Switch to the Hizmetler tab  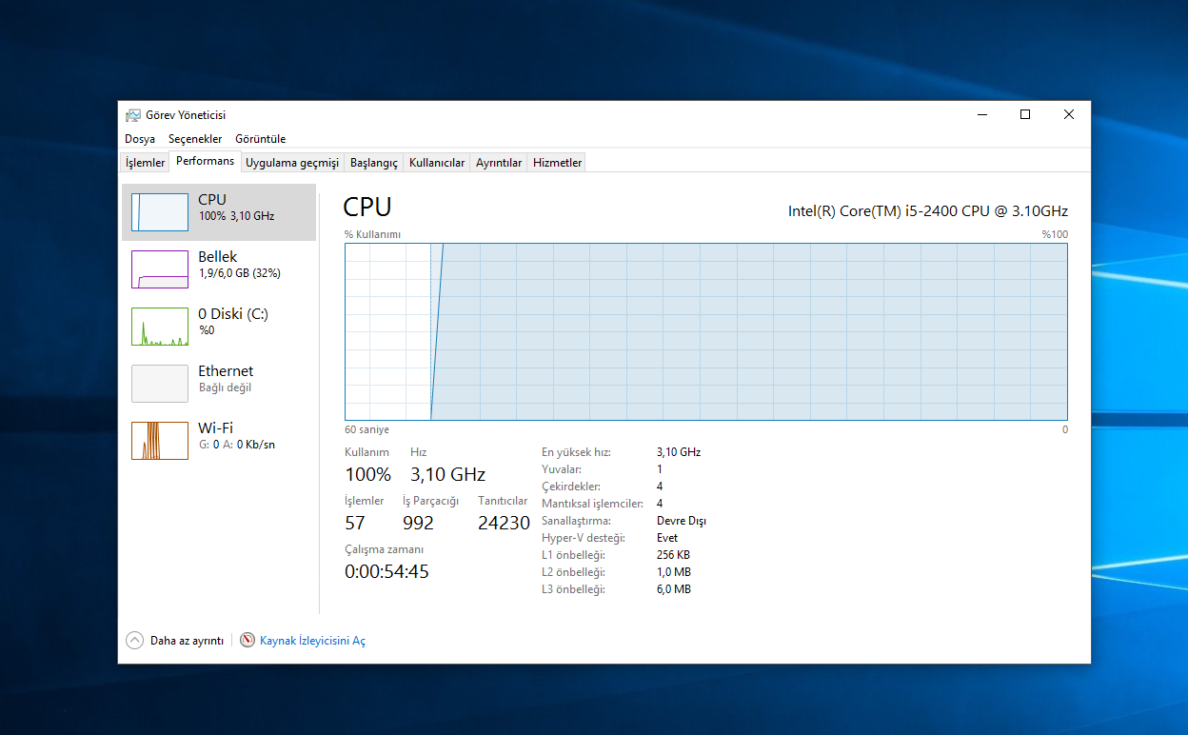(557, 163)
